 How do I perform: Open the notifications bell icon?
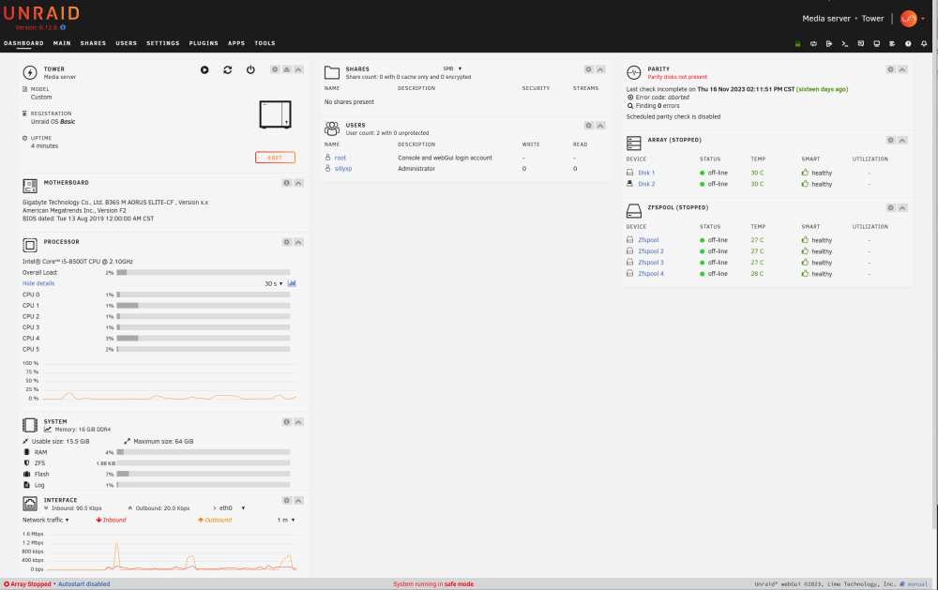pyautogui.click(x=924, y=44)
